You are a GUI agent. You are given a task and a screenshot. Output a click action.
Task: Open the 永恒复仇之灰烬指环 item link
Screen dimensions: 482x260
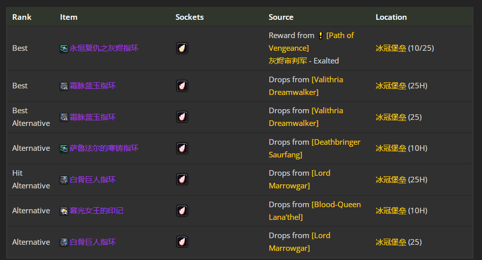(x=104, y=48)
